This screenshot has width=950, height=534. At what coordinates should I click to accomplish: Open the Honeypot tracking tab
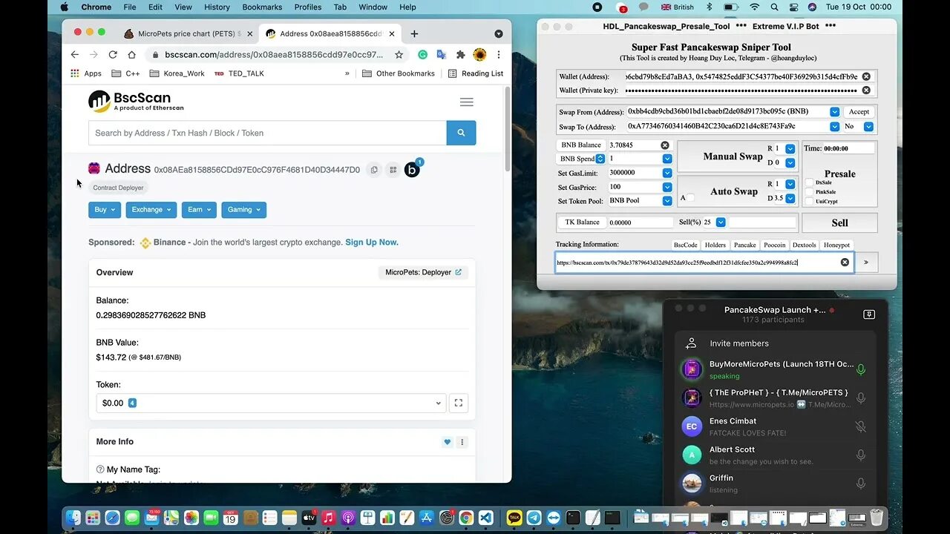coord(836,245)
